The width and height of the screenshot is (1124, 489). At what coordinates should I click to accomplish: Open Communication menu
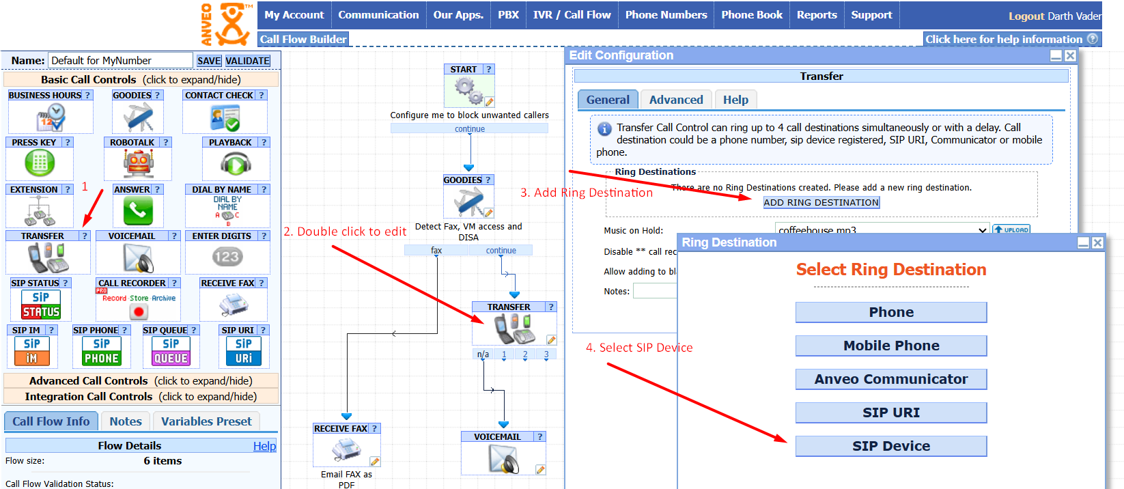click(x=378, y=15)
